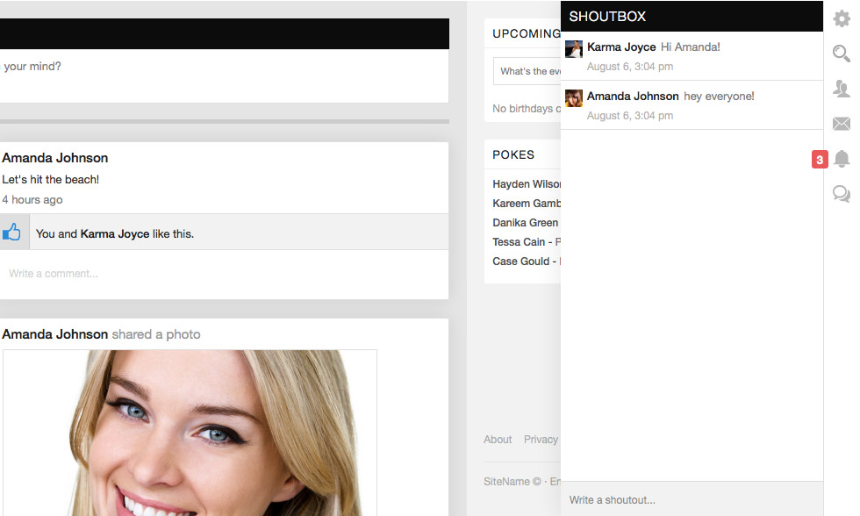Open the notifications bell icon
The width and height of the screenshot is (860, 516).
point(841,159)
